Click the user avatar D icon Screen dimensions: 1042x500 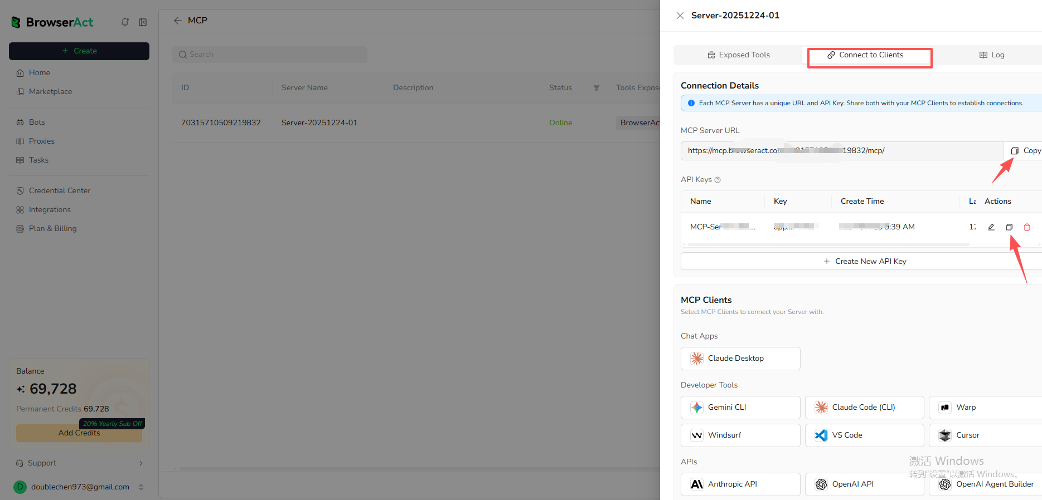click(x=20, y=487)
